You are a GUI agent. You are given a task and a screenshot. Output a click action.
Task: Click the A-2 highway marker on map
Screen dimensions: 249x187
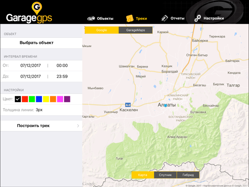(128, 105)
